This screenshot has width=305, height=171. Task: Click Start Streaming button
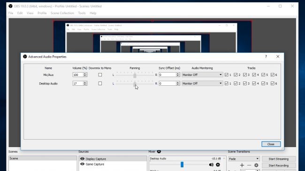279,159
